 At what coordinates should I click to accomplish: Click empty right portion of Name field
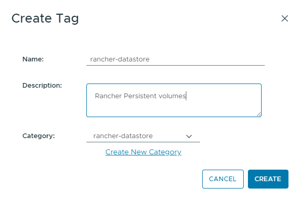210,59
